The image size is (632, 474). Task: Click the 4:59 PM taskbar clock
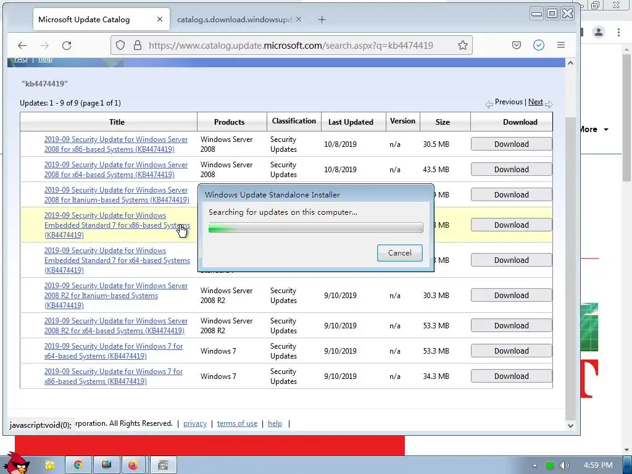point(597,465)
